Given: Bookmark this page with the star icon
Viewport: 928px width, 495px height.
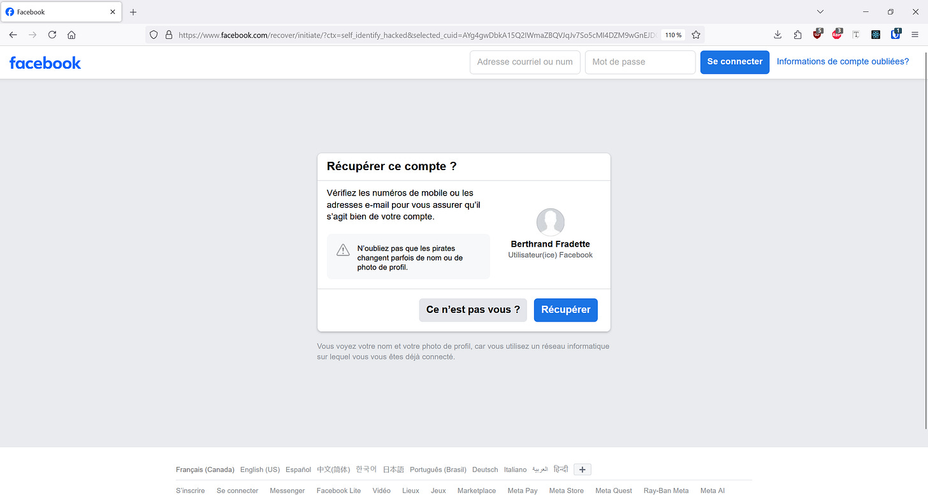Looking at the screenshot, I should 696,35.
